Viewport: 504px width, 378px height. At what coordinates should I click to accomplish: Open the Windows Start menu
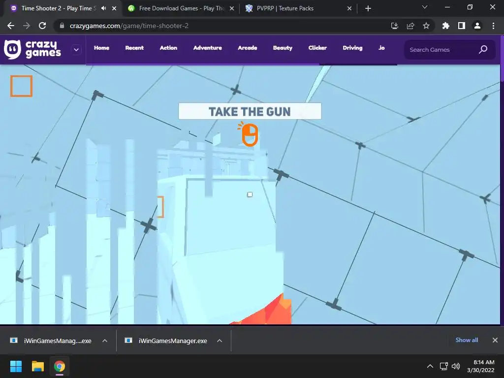[16, 366]
